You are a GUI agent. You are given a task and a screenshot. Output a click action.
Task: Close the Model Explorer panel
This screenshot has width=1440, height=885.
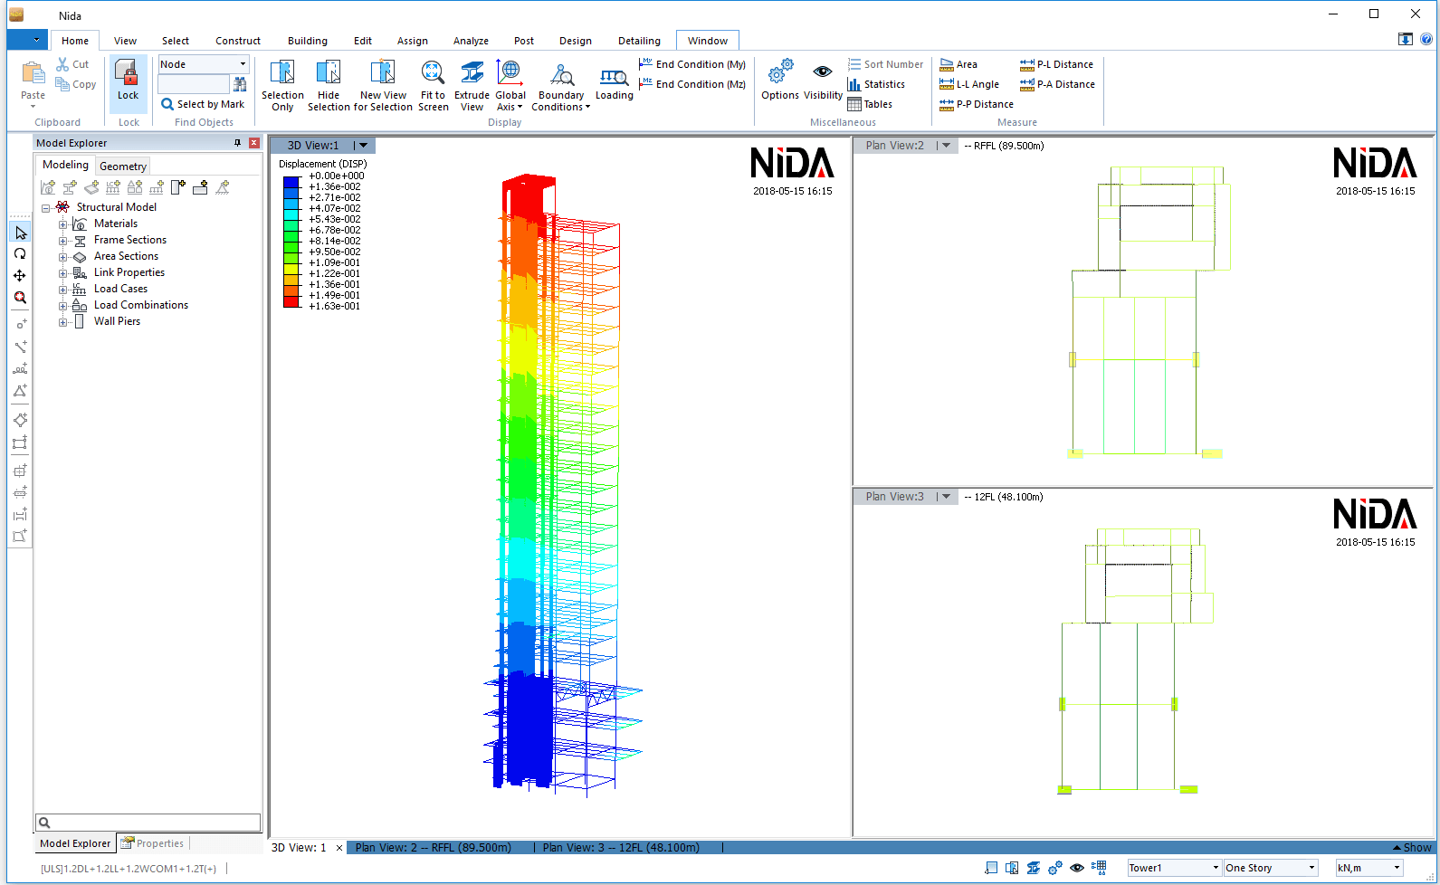(254, 143)
